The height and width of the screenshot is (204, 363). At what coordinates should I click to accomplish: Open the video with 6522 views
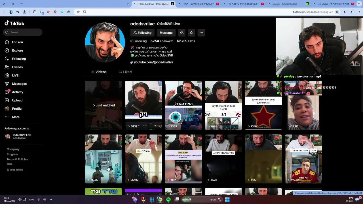(223, 159)
